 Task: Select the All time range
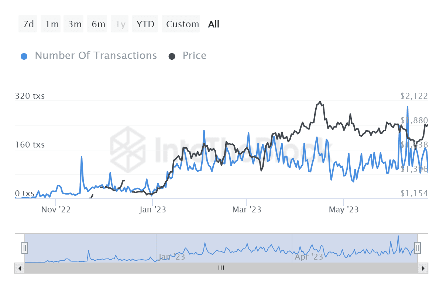[x=214, y=24]
